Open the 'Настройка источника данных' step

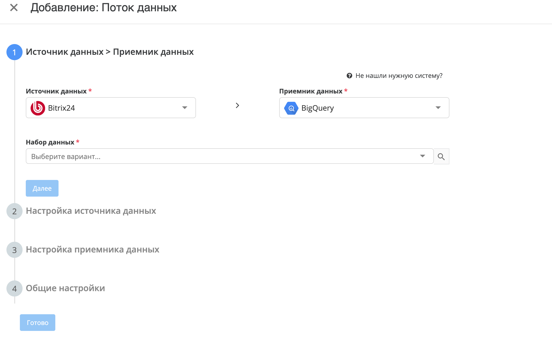pyautogui.click(x=91, y=211)
